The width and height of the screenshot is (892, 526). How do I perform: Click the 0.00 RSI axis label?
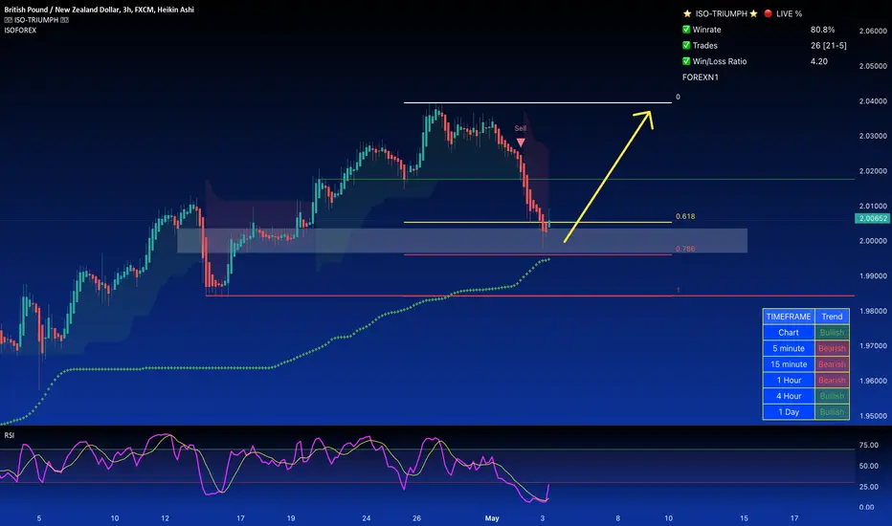pyautogui.click(x=866, y=507)
